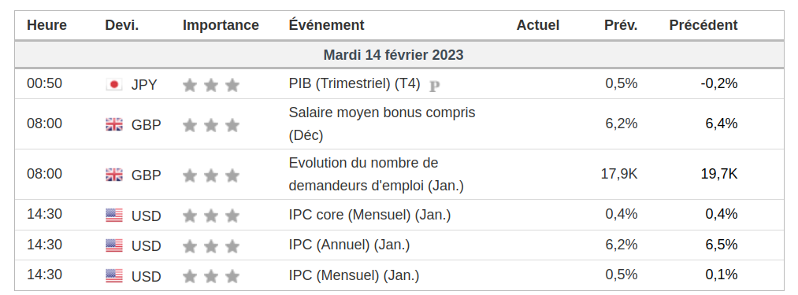Open Salaire moyen bonus compris (Déc) event
The width and height of the screenshot is (798, 295).
(382, 124)
